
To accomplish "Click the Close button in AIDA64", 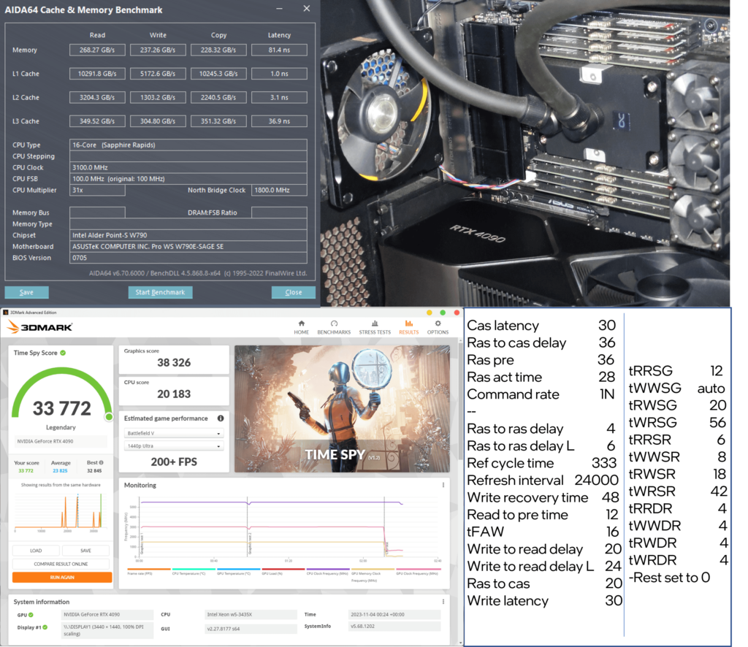I will point(294,292).
